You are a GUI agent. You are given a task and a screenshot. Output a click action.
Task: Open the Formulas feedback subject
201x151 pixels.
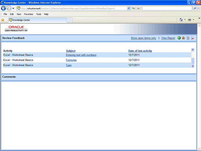[71, 60]
